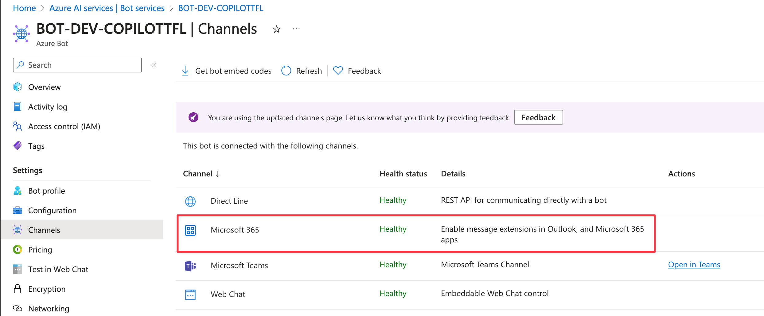Click the green Pricing icon
The height and width of the screenshot is (316, 764).
coord(18,249)
